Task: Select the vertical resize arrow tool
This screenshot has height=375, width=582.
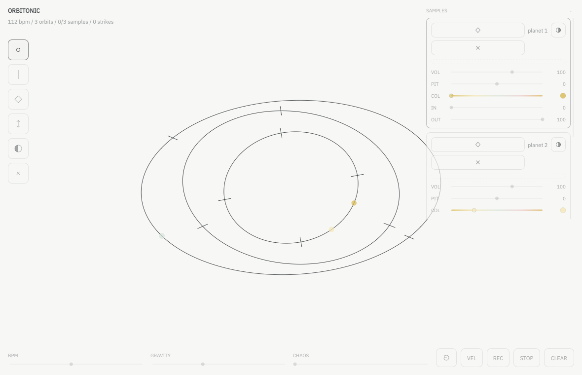Action: tap(18, 124)
